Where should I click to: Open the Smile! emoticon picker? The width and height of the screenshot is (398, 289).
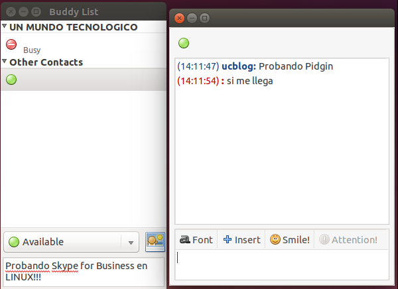pos(290,240)
